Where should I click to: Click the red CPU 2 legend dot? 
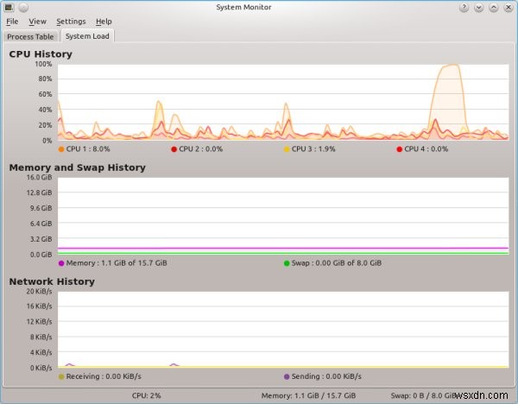pos(174,149)
